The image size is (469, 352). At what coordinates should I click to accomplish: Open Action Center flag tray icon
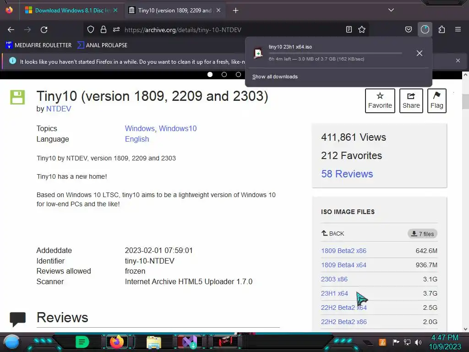coord(396,342)
